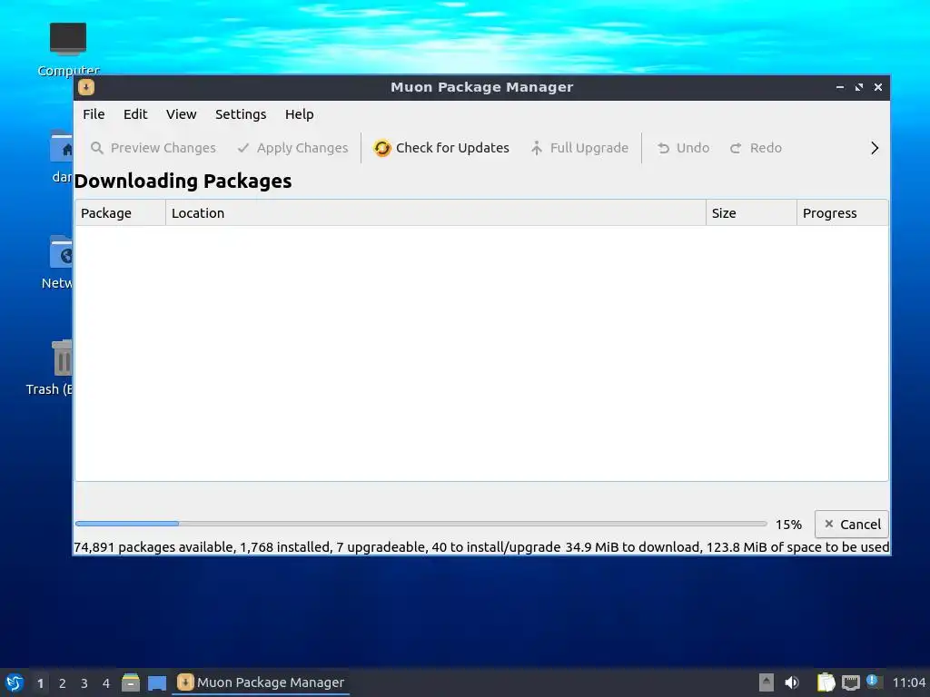Click the 34.9 MiB to download text
This screenshot has height=697, width=930.
pos(632,547)
